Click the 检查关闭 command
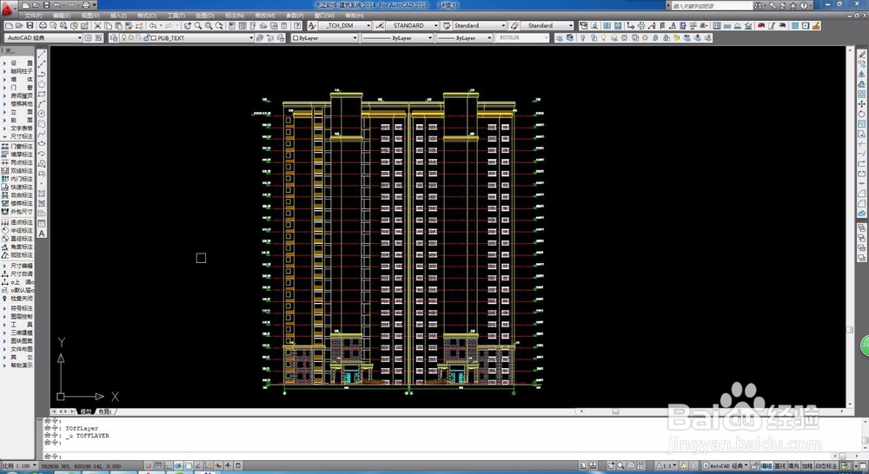 pyautogui.click(x=17, y=299)
